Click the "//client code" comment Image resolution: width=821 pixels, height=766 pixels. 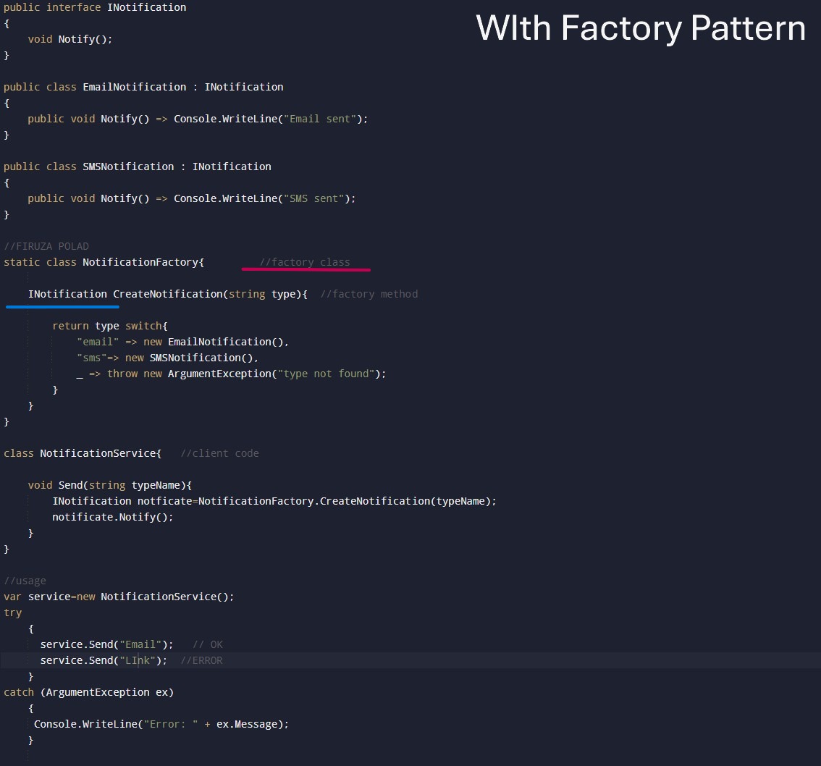[x=219, y=453]
